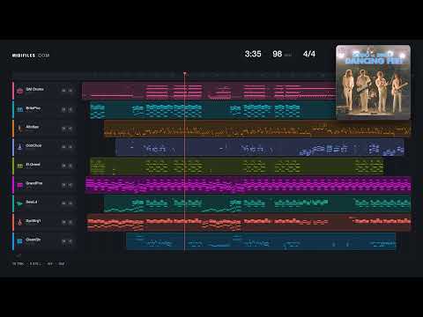Click the GrandPno track piano icon
Screen dimensions: 423x317
coord(19,185)
